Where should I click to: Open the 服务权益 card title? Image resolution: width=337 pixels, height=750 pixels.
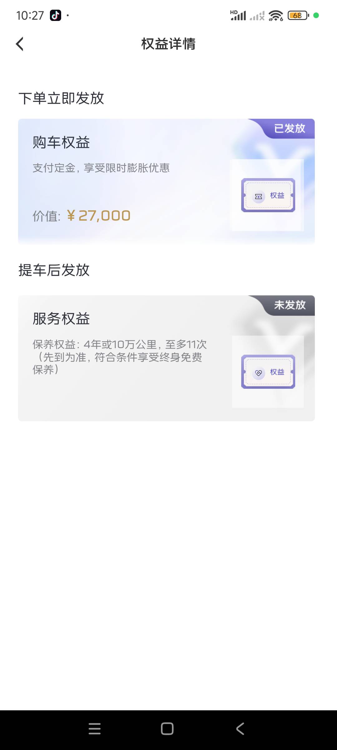[61, 319]
